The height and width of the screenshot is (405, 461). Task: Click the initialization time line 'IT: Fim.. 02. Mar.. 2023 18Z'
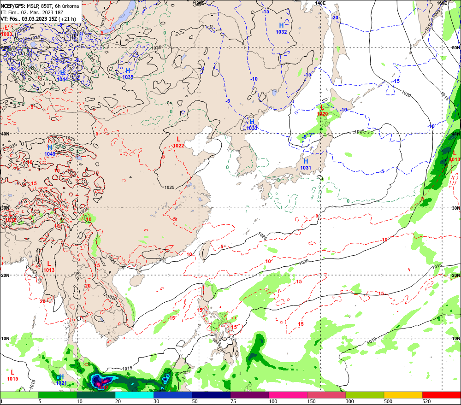click(32, 12)
